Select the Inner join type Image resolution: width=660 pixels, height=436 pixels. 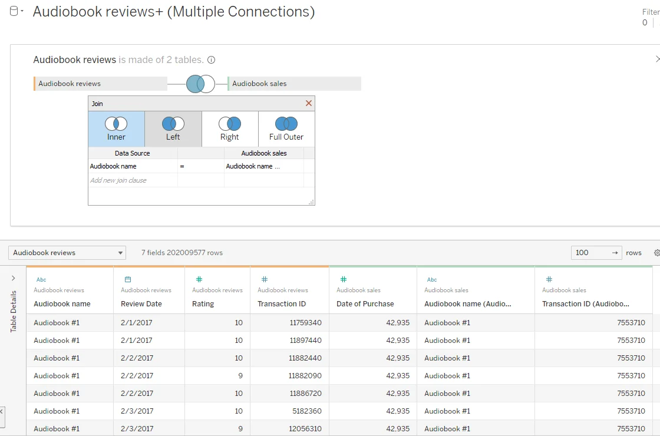click(x=116, y=129)
